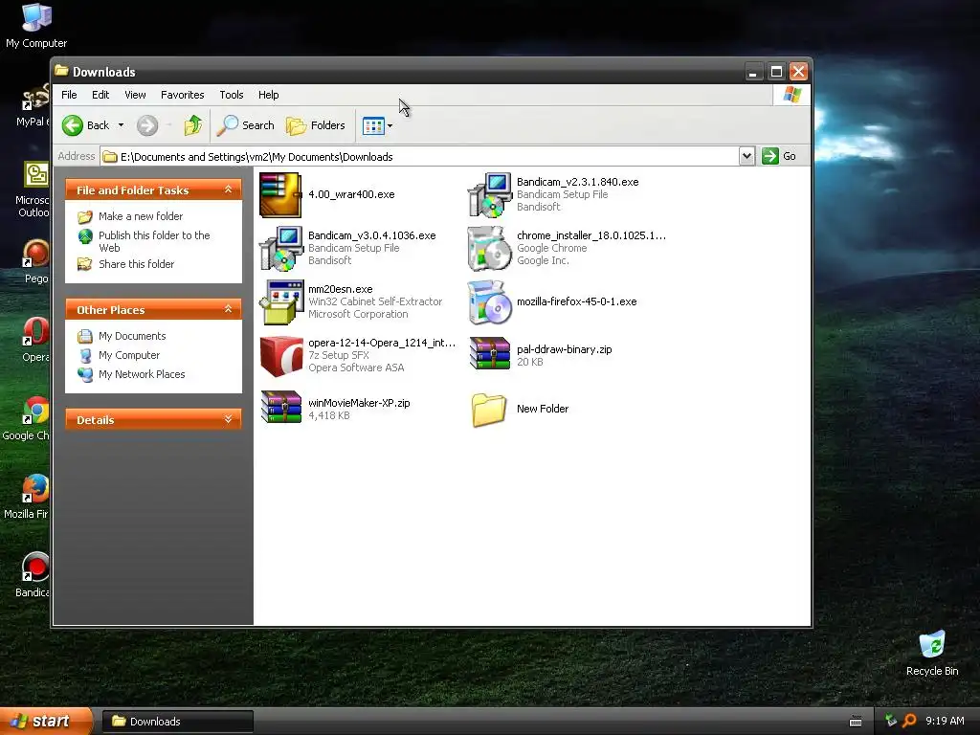Maximize the Downloads window

click(x=776, y=71)
